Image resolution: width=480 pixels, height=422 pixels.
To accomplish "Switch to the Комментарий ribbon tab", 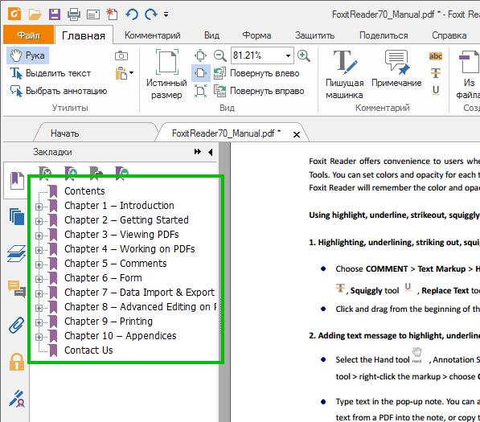I will [x=153, y=35].
